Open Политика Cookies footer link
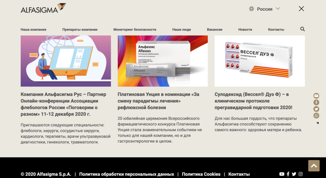The image size is (326, 178). tap(201, 174)
